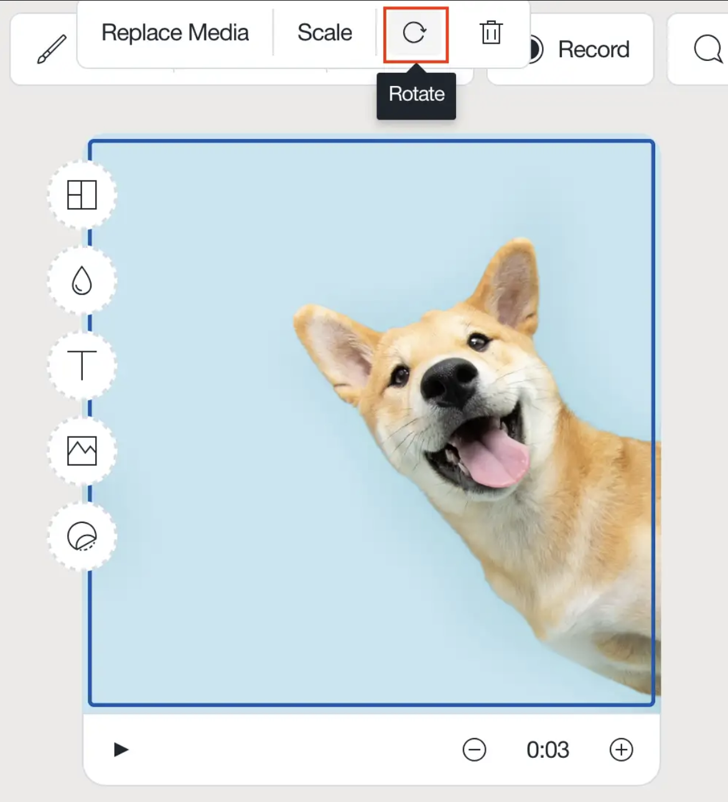The height and width of the screenshot is (802, 728).
Task: Choose the Scale option
Action: point(324,32)
